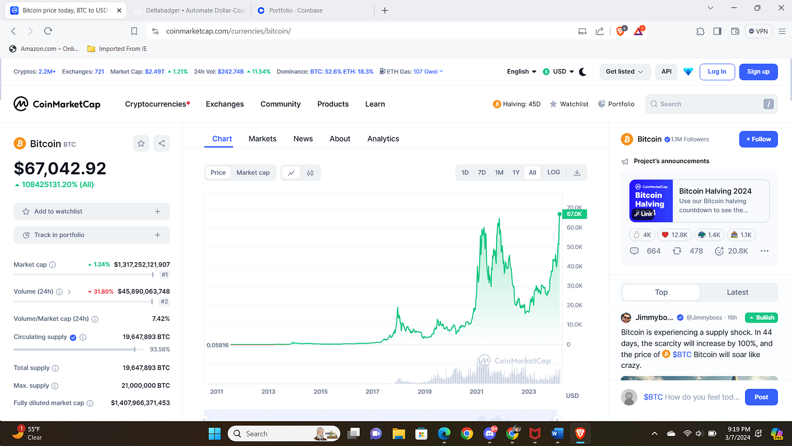The width and height of the screenshot is (792, 446).
Task: Open CoinMarketCap logo home link
Action: tap(57, 104)
